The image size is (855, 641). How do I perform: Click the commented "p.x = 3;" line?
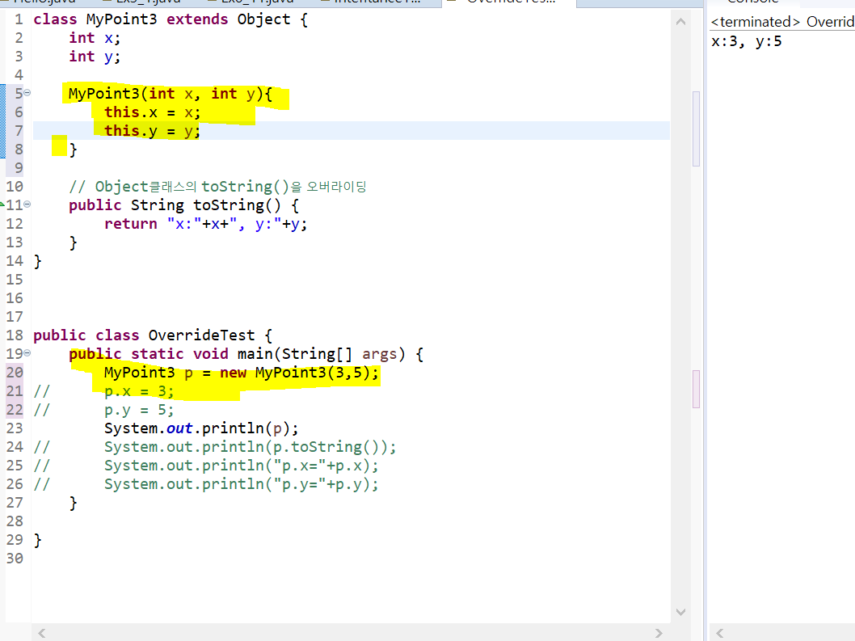[139, 391]
